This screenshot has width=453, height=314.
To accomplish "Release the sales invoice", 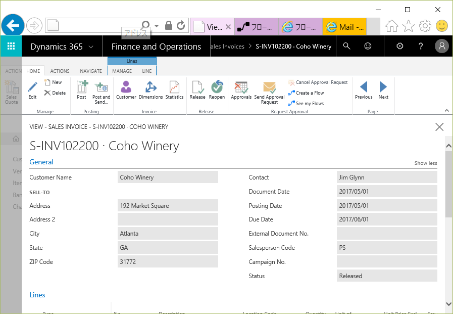I will [x=197, y=90].
